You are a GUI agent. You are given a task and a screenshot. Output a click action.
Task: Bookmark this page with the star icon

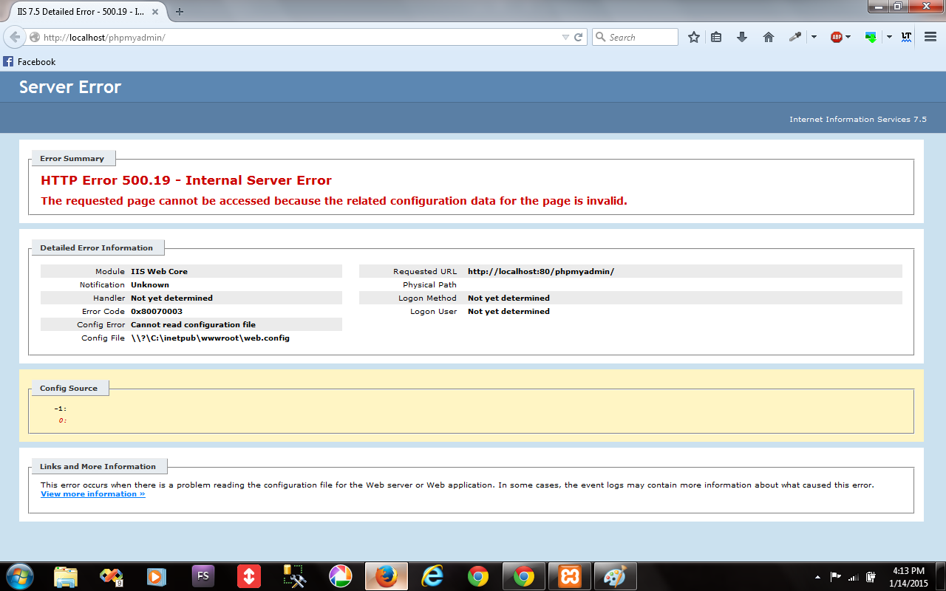click(693, 37)
